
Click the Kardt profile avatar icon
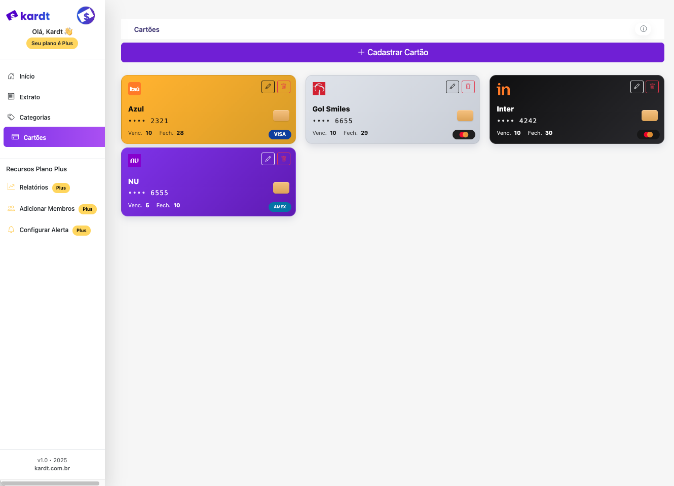tap(86, 16)
